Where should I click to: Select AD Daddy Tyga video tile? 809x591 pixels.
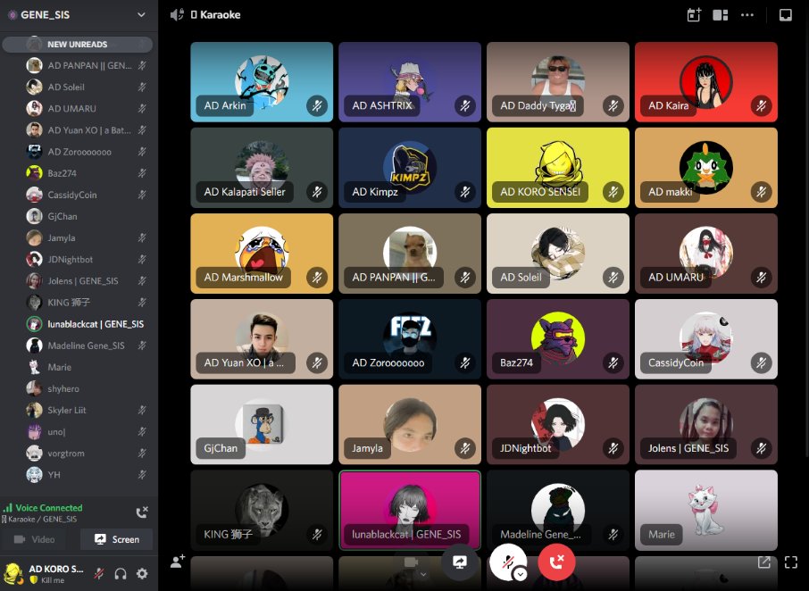click(x=558, y=82)
